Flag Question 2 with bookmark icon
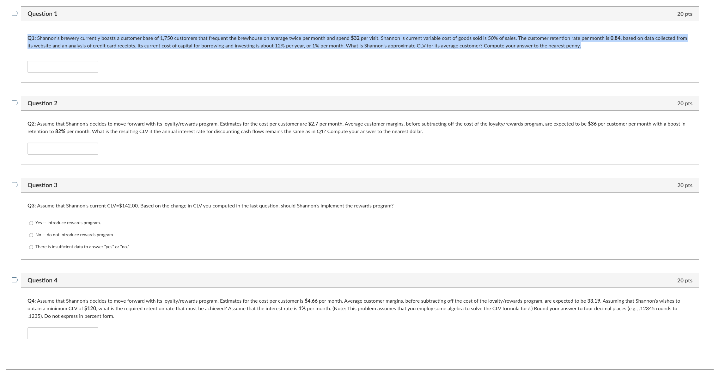The width and height of the screenshot is (725, 370). coord(15,103)
